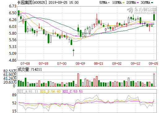Screen dimensions: 161x113
Task: Click the green 30PMA legend color dash
Action: coord(152,3)
